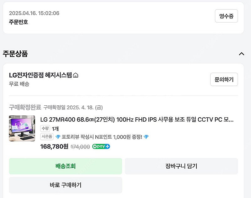
Task: Add item via 장바구니 담기
Action: coord(182,166)
